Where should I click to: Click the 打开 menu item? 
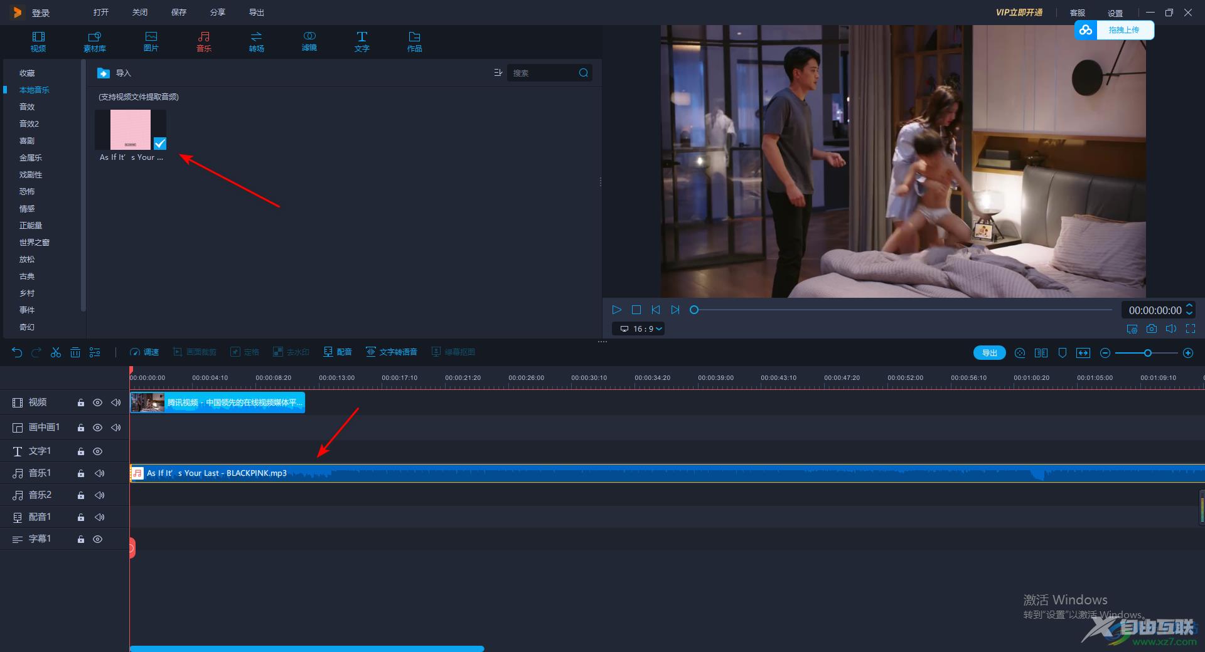click(x=101, y=12)
